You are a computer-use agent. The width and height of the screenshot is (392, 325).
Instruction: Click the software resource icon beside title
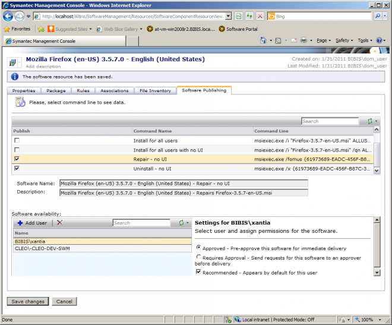coord(12,62)
